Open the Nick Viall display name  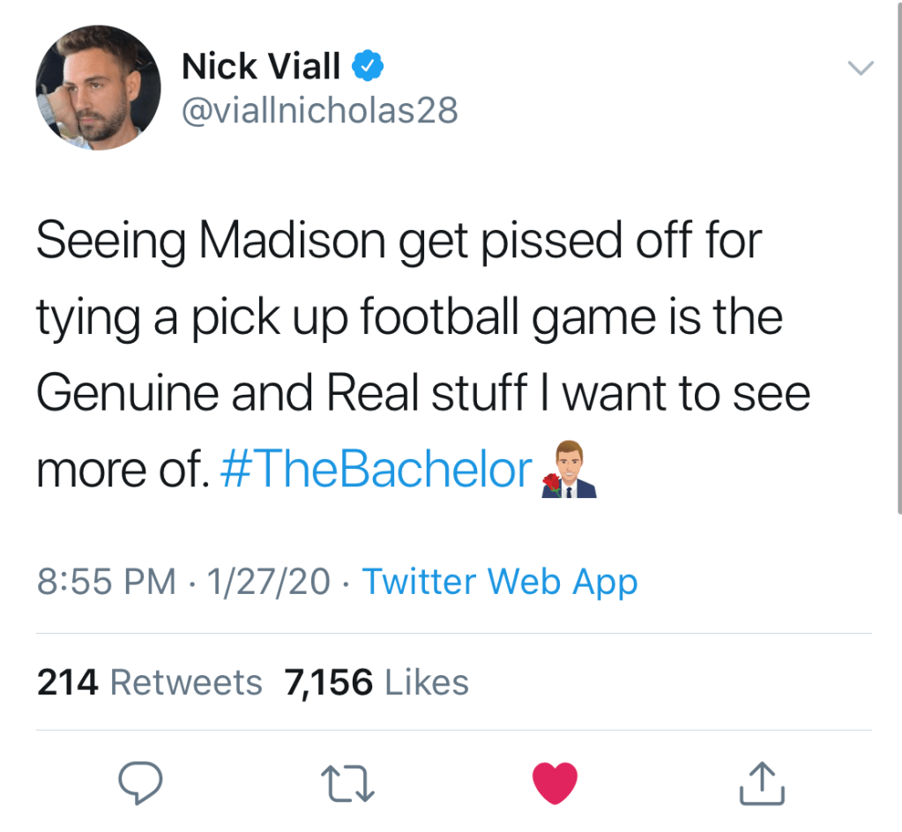[262, 66]
